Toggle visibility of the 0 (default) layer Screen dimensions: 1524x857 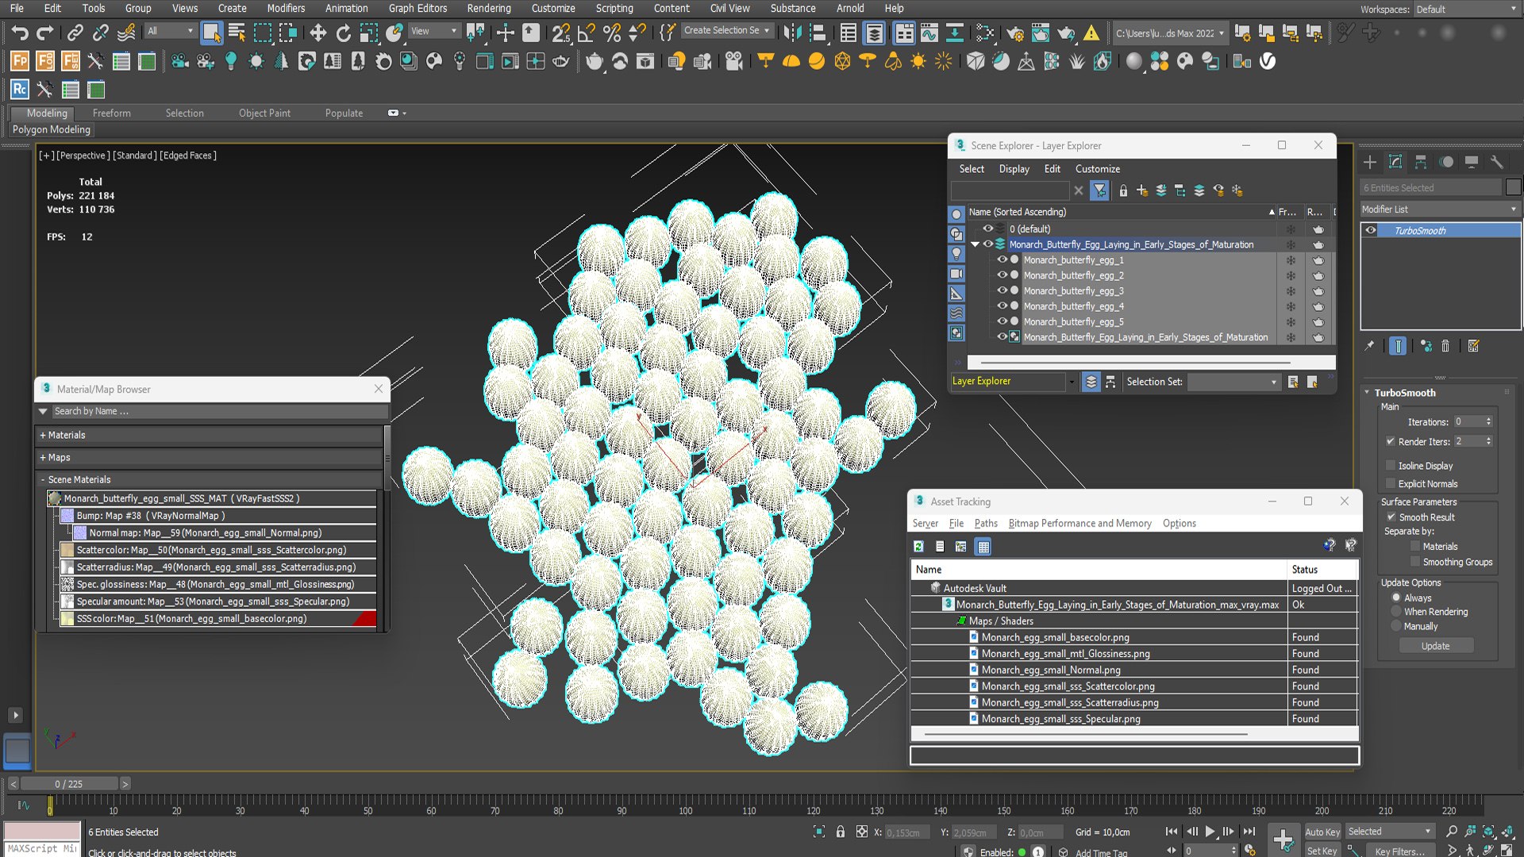click(x=988, y=229)
